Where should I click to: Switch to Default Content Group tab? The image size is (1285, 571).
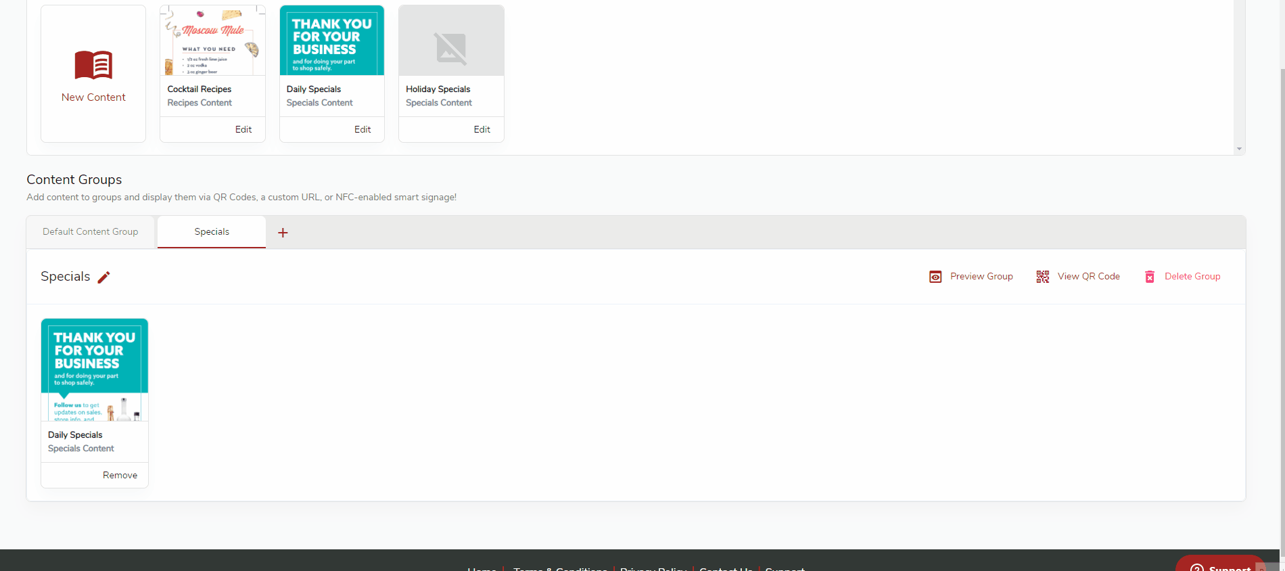tap(91, 231)
